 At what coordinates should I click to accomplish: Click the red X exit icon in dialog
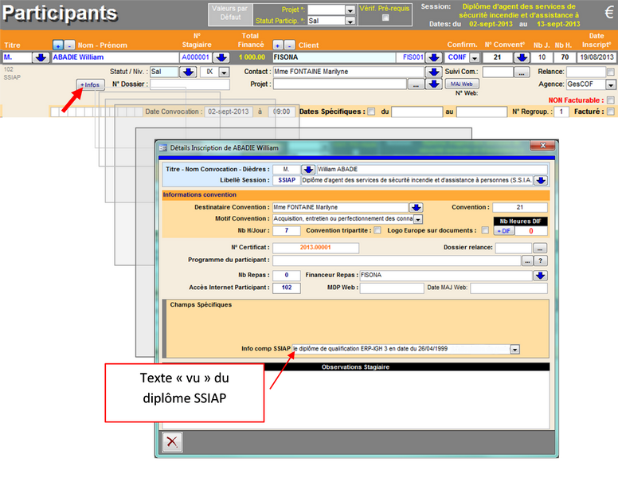[x=171, y=441]
